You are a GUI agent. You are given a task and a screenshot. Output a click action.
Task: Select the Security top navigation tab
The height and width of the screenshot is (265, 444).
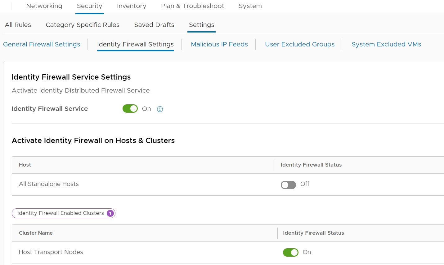tap(89, 6)
